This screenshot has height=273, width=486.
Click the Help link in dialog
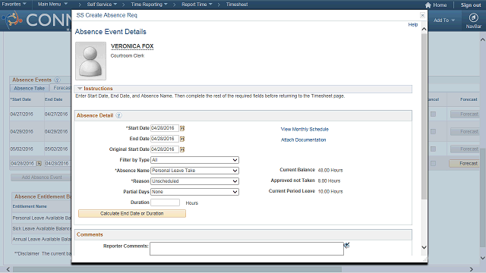[413, 25]
